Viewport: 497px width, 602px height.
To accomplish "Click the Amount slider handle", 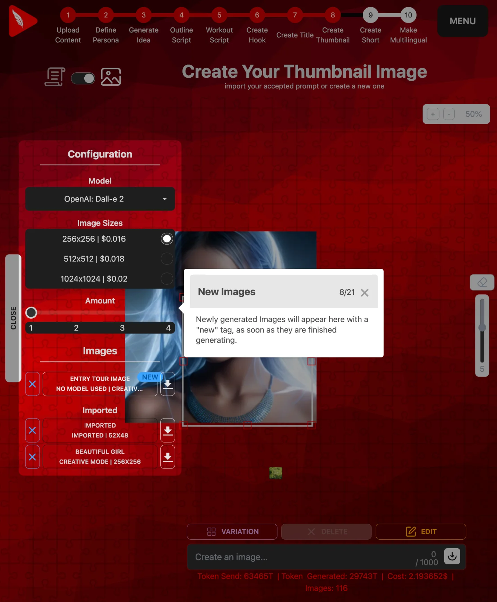I will 31,312.
